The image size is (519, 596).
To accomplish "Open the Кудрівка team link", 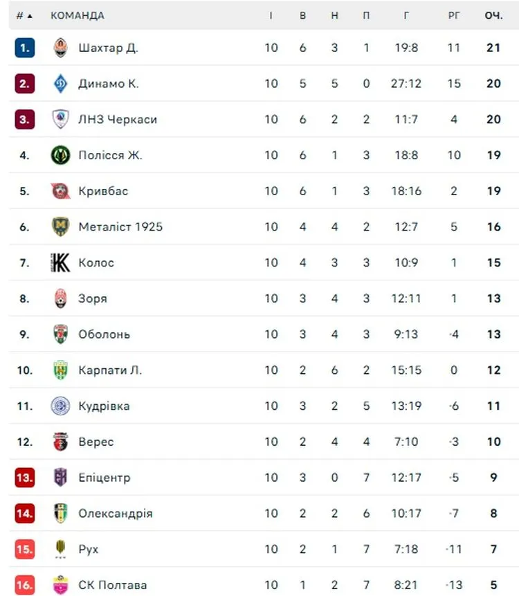I will 104,406.
